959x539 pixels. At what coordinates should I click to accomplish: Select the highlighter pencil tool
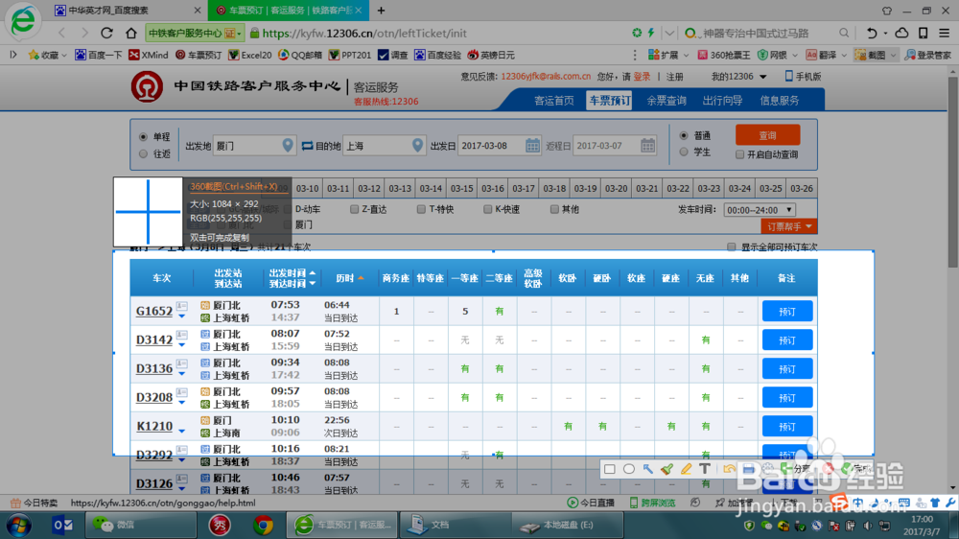coord(686,469)
